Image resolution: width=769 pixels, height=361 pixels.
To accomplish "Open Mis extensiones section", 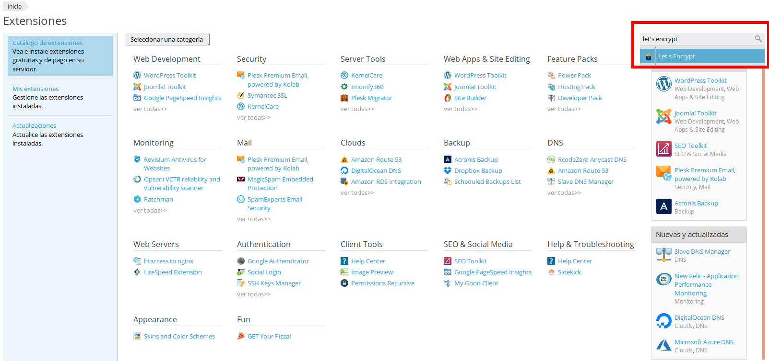I will pos(35,89).
